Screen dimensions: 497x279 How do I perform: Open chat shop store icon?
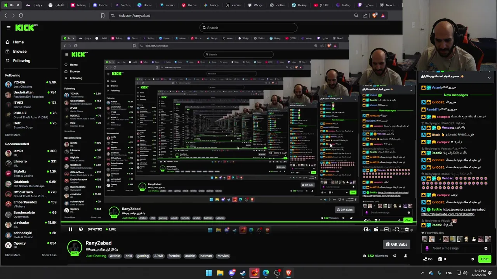[440, 259]
